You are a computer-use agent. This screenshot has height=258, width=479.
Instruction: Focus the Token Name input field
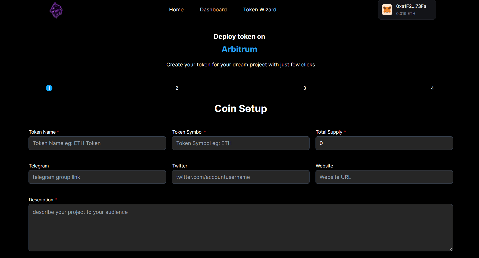click(97, 143)
